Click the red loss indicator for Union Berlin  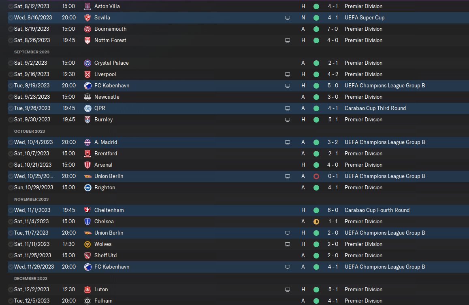(x=316, y=176)
